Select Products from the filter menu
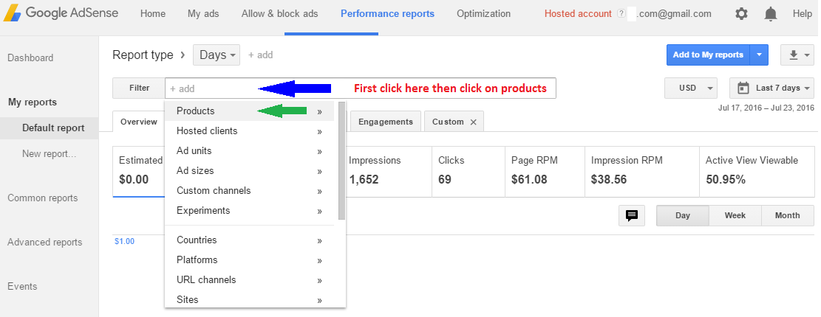This screenshot has height=317, width=821. tap(249, 111)
